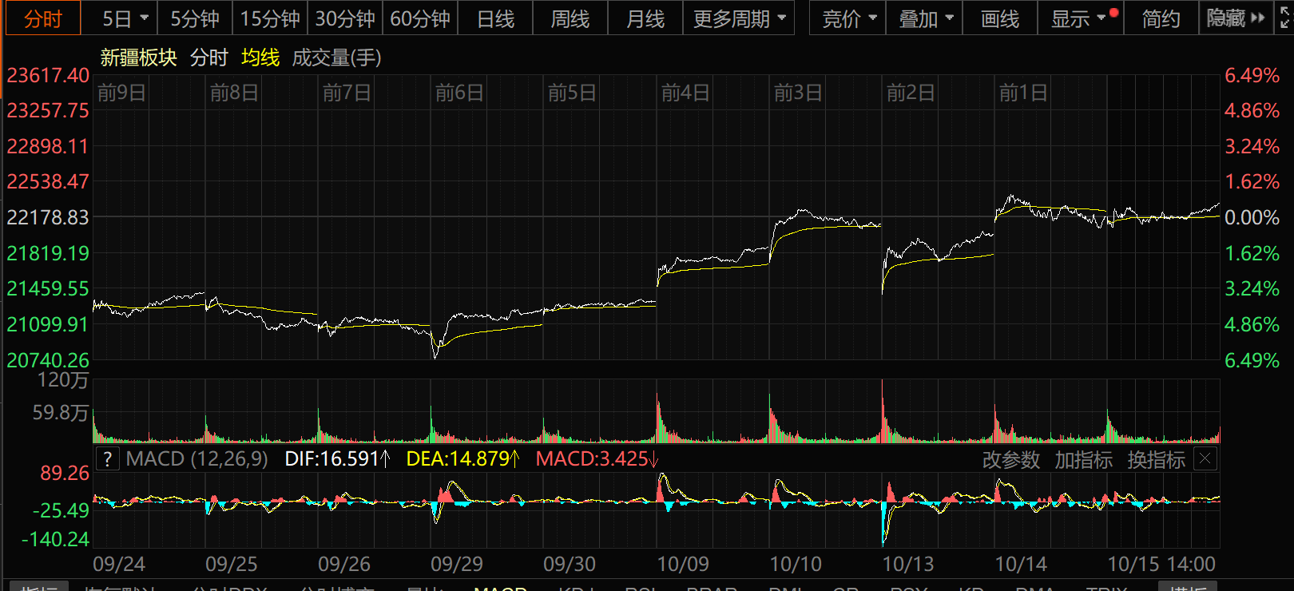Click 加指标 to add indicator
The height and width of the screenshot is (591, 1294).
(1083, 460)
